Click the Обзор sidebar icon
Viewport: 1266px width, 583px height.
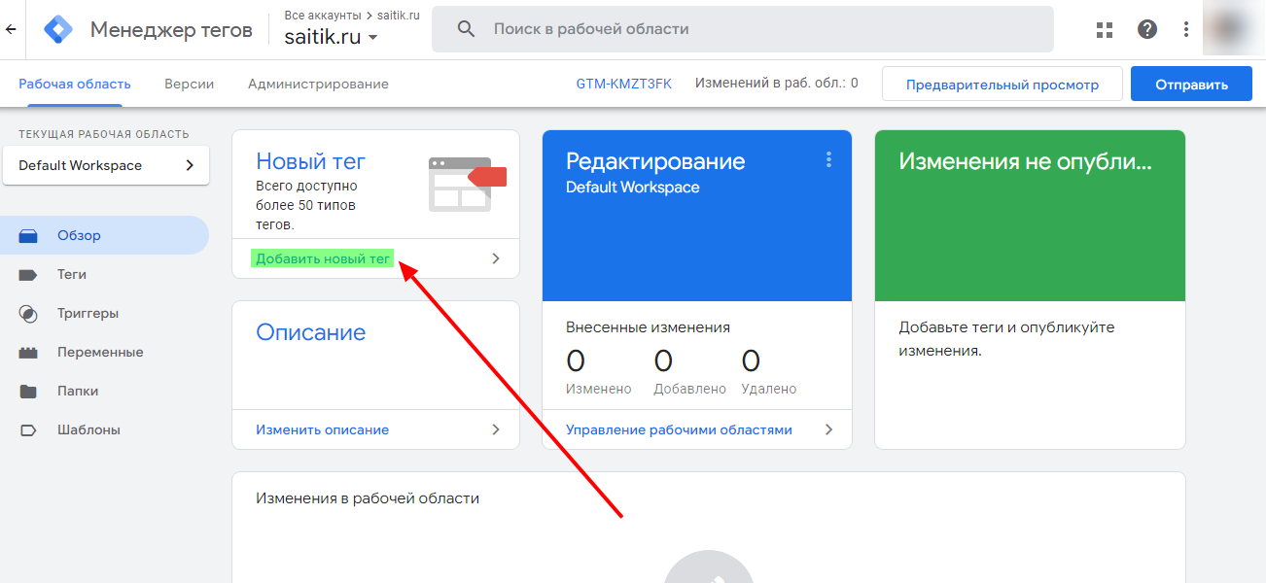(x=28, y=235)
